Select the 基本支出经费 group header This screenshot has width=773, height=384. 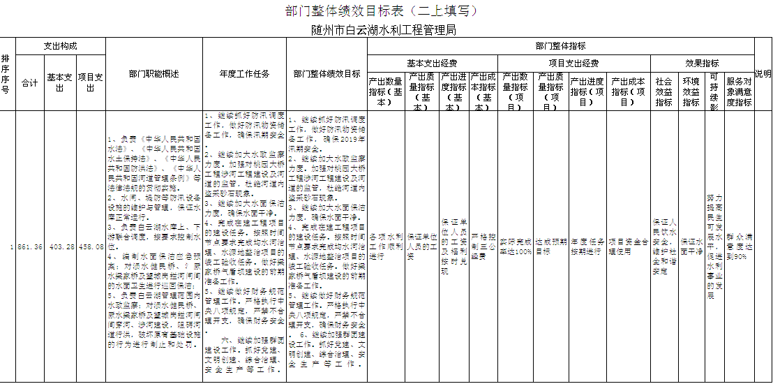(x=432, y=63)
